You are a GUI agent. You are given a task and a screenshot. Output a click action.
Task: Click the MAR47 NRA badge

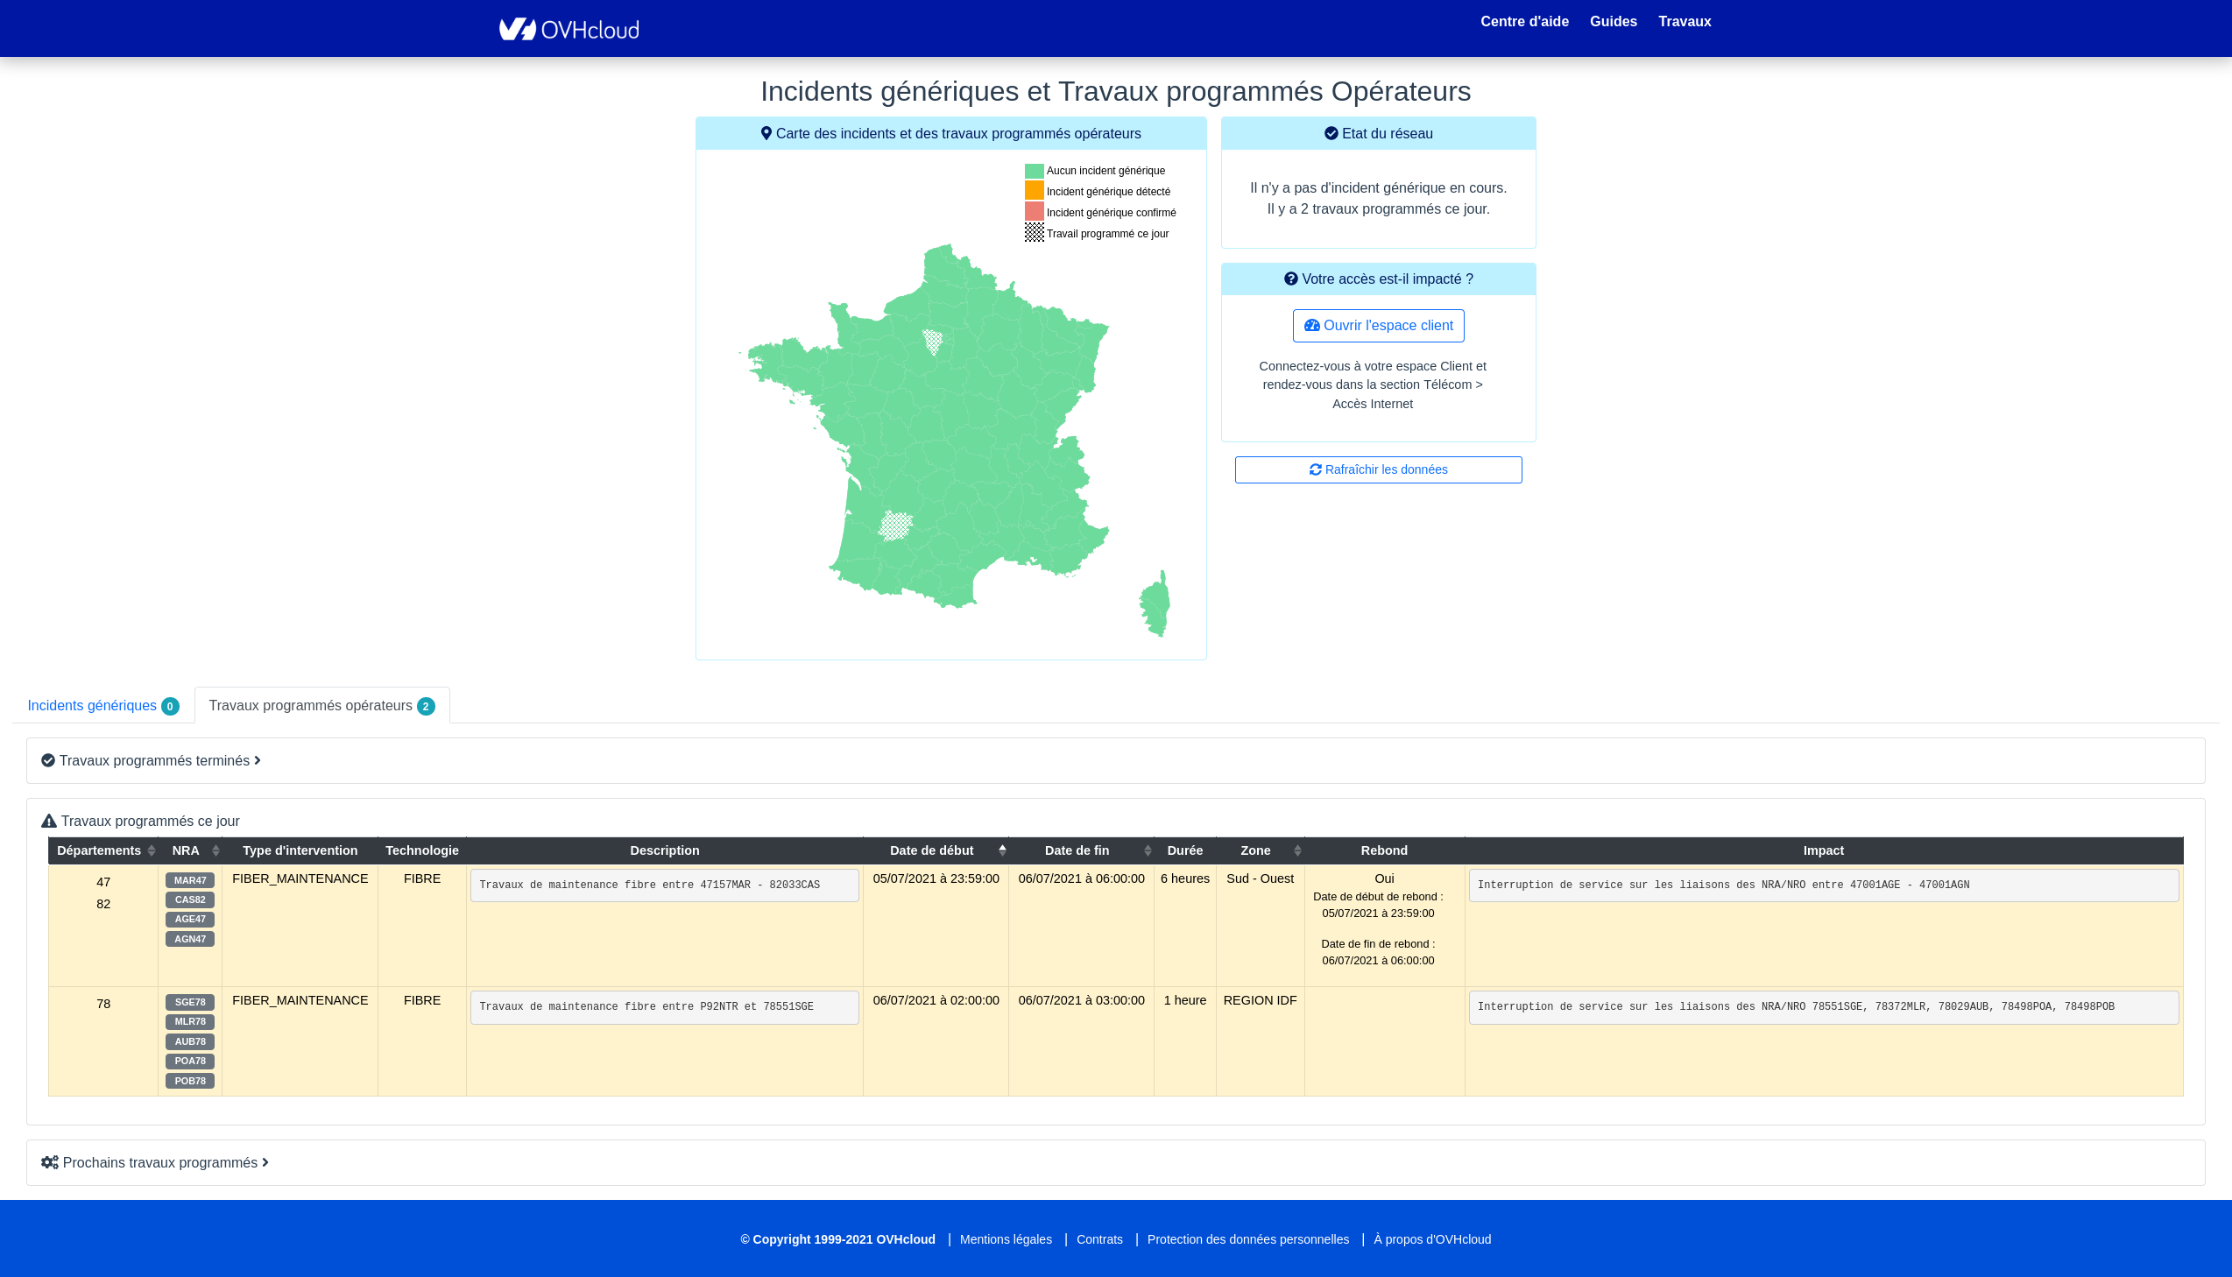[x=189, y=880]
